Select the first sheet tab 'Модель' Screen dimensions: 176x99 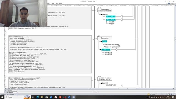point(13,89)
